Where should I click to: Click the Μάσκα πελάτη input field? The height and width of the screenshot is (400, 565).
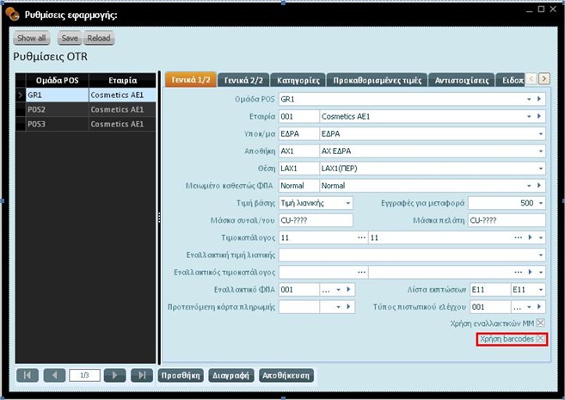point(507,220)
